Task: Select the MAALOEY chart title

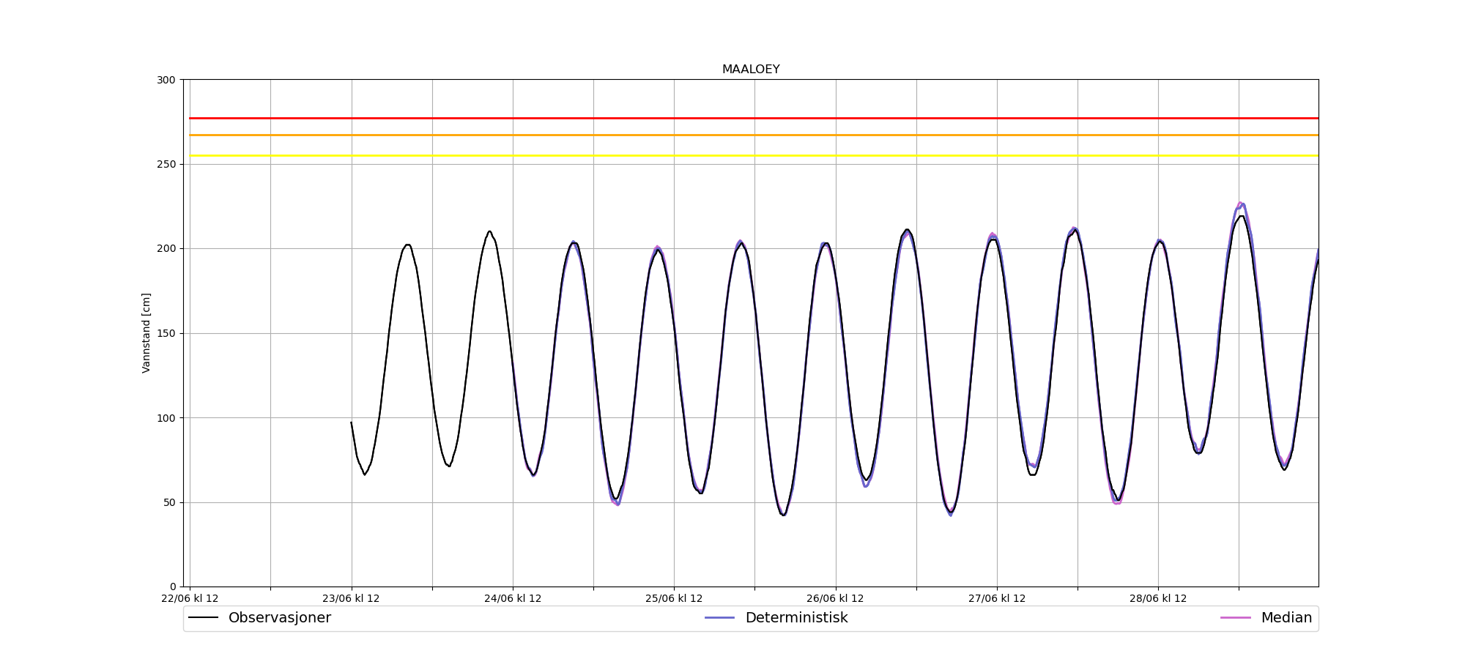Action: tap(751, 70)
